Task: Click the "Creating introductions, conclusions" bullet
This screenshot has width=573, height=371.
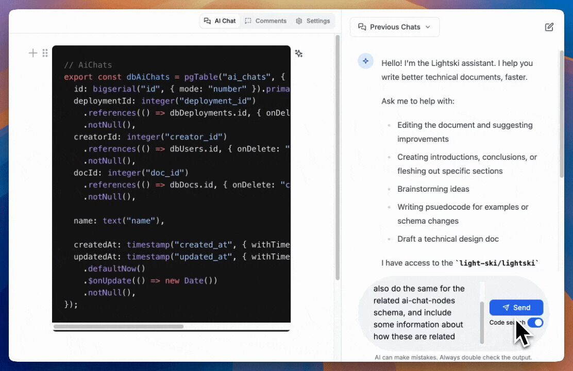Action: (x=467, y=164)
